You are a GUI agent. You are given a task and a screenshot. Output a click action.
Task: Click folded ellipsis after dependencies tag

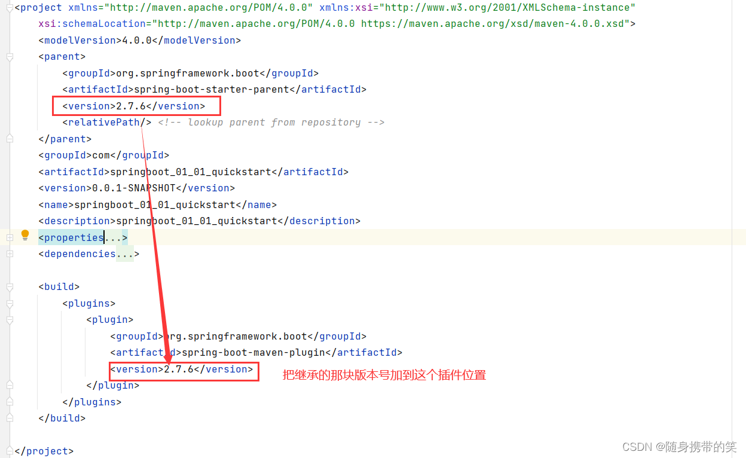[125, 254]
